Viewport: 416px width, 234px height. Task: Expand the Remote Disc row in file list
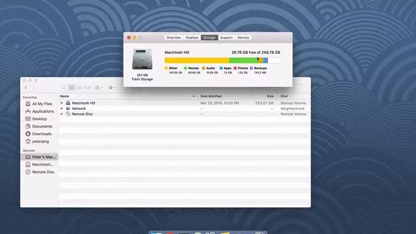point(62,114)
